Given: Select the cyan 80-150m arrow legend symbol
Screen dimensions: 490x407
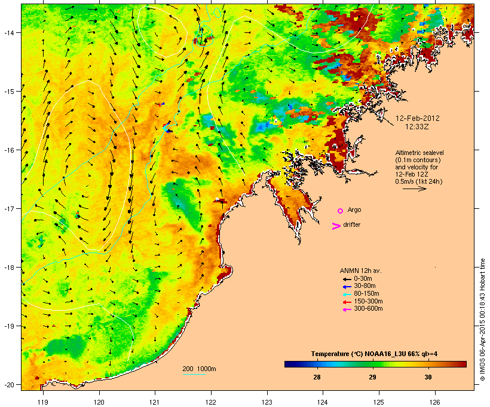Looking at the screenshot, I should 347,294.
